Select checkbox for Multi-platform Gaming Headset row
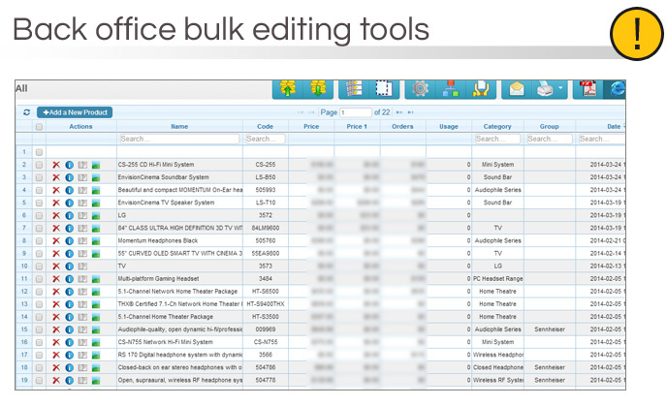This screenshot has height=406, width=667. pyautogui.click(x=39, y=278)
